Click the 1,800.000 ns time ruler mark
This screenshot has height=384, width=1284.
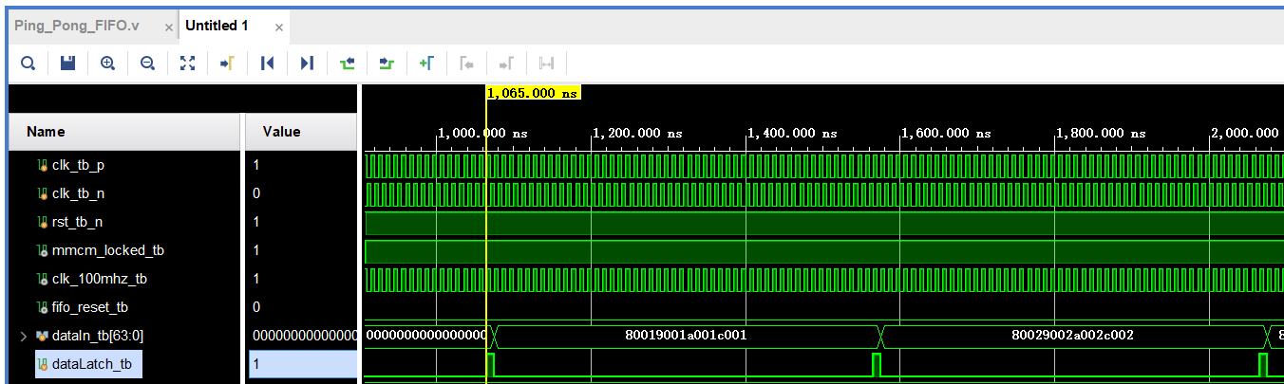(x=1100, y=134)
